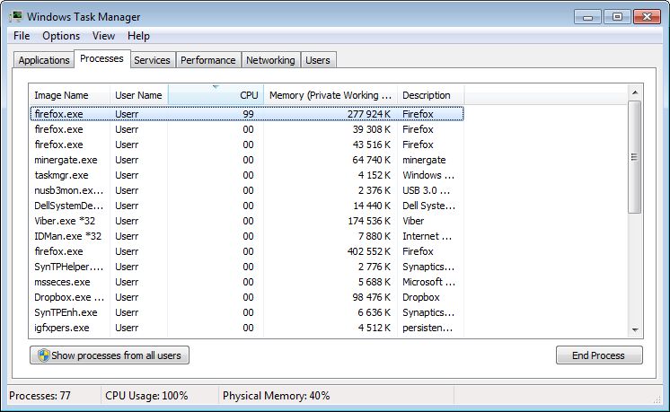Click the minergate description cell
The width and height of the screenshot is (670, 412).
(x=424, y=160)
